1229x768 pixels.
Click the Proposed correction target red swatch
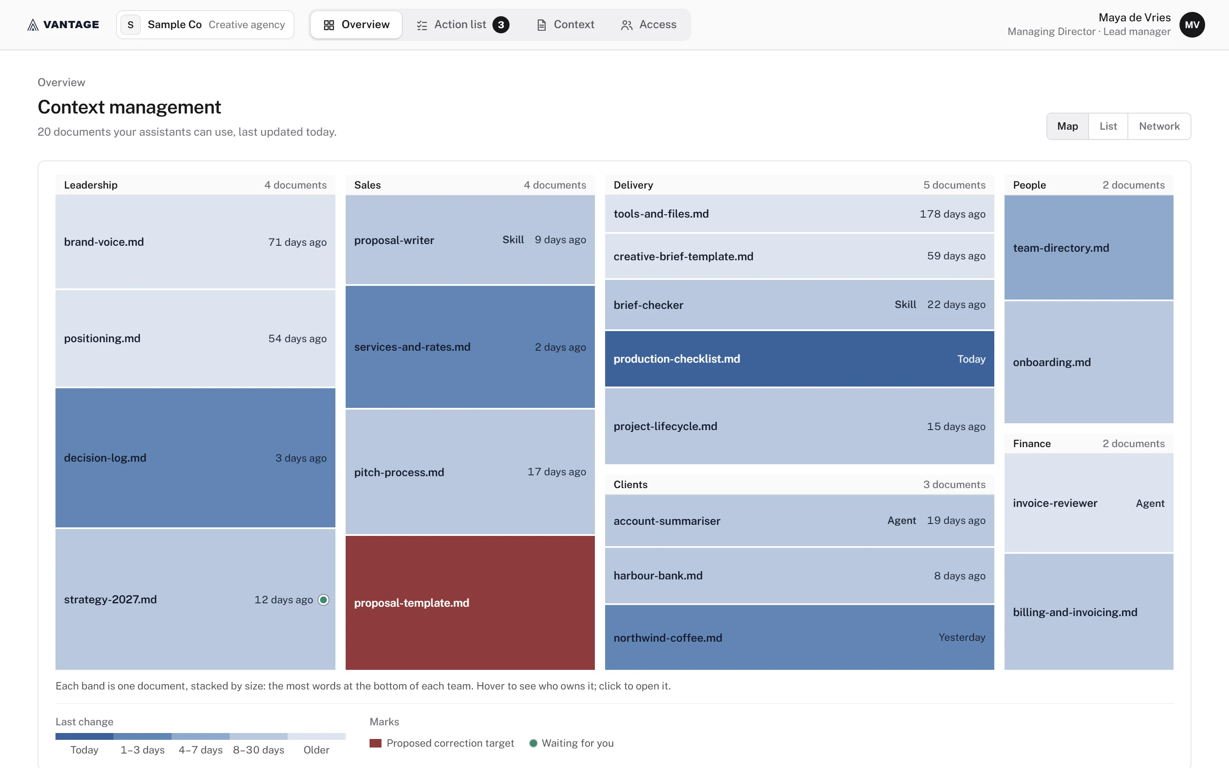(375, 743)
